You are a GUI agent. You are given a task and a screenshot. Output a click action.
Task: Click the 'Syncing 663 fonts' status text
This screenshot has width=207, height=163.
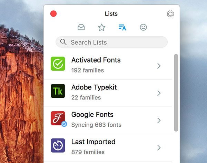96,125
